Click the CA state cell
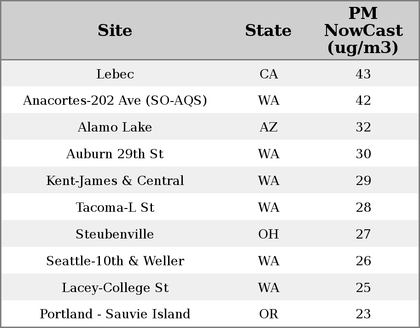 (268, 74)
